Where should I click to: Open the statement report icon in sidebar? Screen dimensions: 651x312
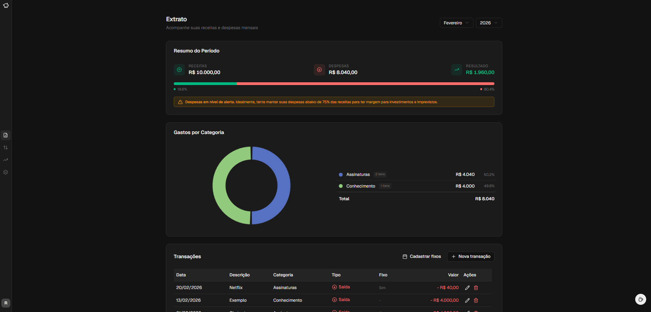[x=5, y=135]
